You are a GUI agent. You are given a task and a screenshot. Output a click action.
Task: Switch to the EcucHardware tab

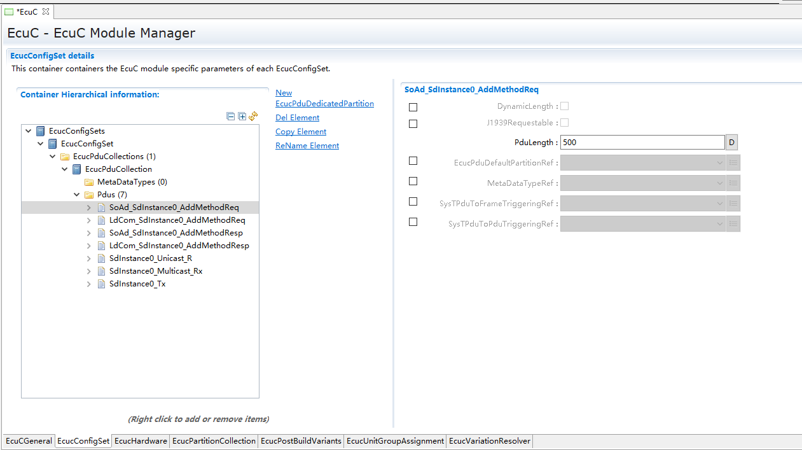tap(141, 441)
